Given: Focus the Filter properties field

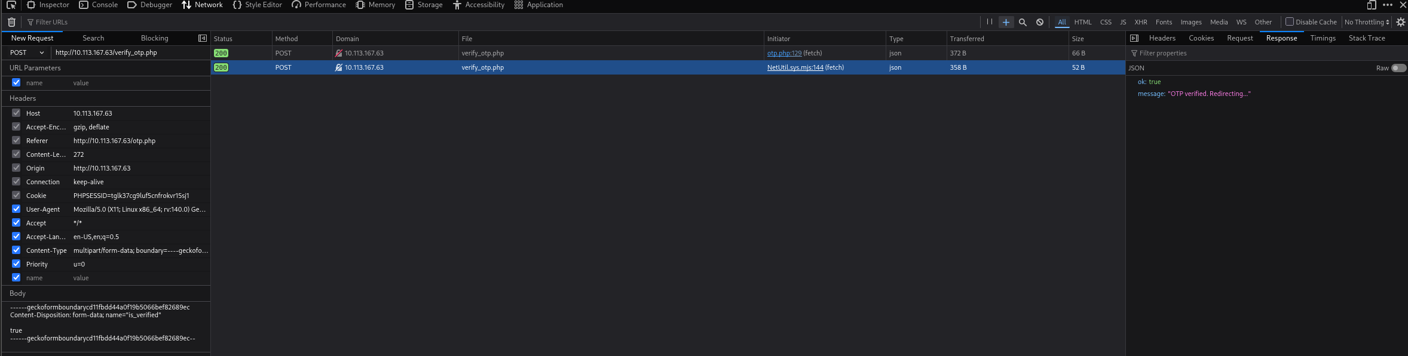Looking at the screenshot, I should (x=1267, y=53).
